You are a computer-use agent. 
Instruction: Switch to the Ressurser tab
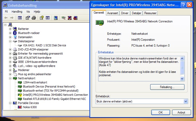[x=150, y=13]
